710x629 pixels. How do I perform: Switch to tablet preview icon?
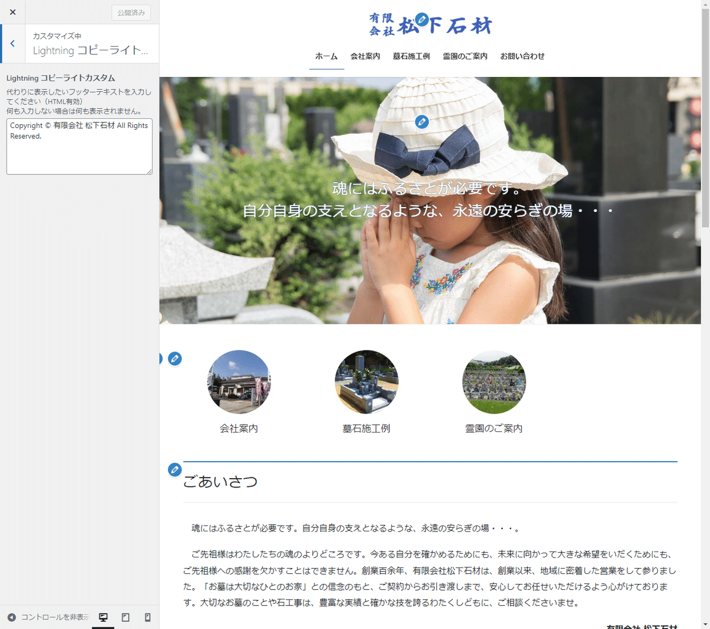(125, 617)
